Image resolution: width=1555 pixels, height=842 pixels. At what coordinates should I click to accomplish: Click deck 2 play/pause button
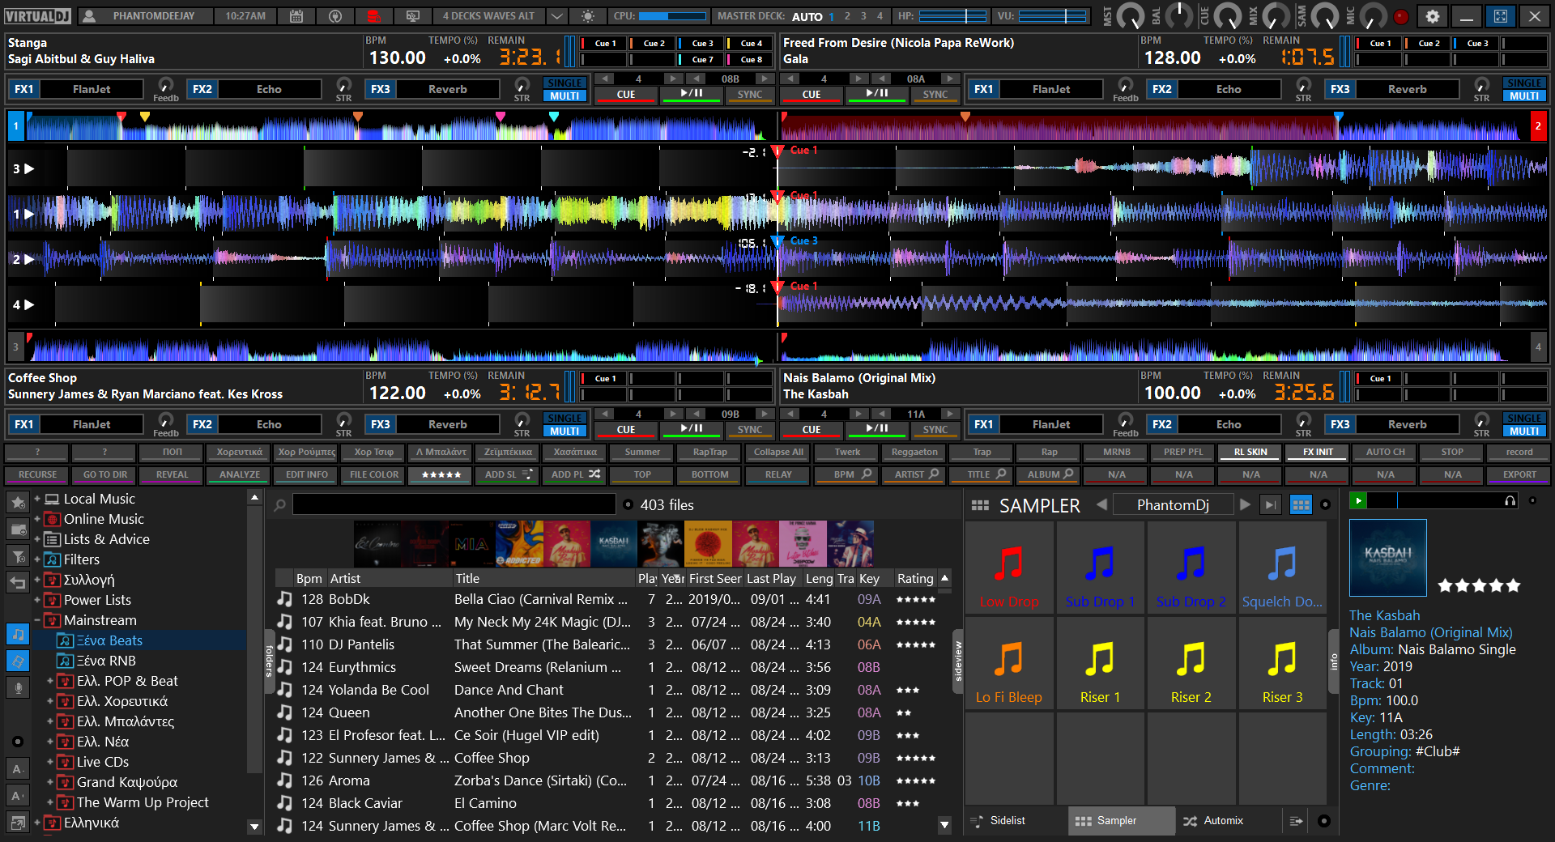pos(877,95)
